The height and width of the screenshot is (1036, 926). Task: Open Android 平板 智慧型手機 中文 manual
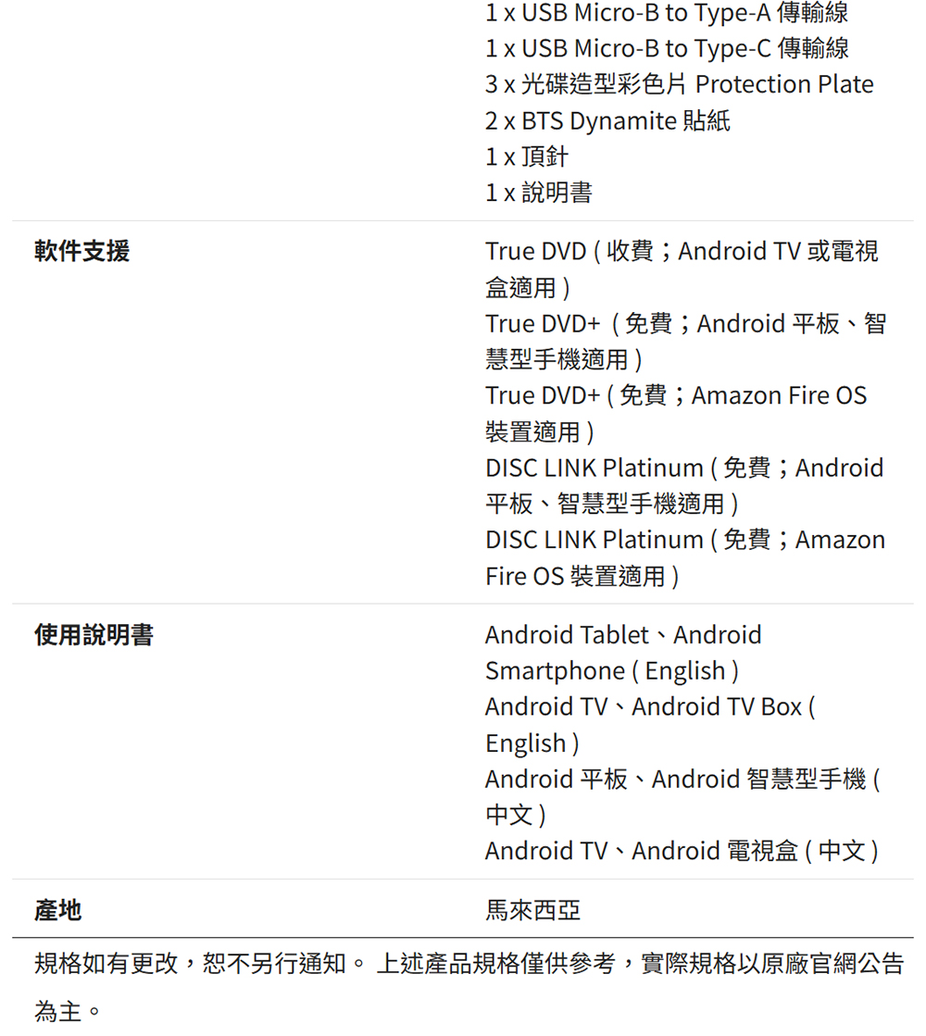pos(682,797)
